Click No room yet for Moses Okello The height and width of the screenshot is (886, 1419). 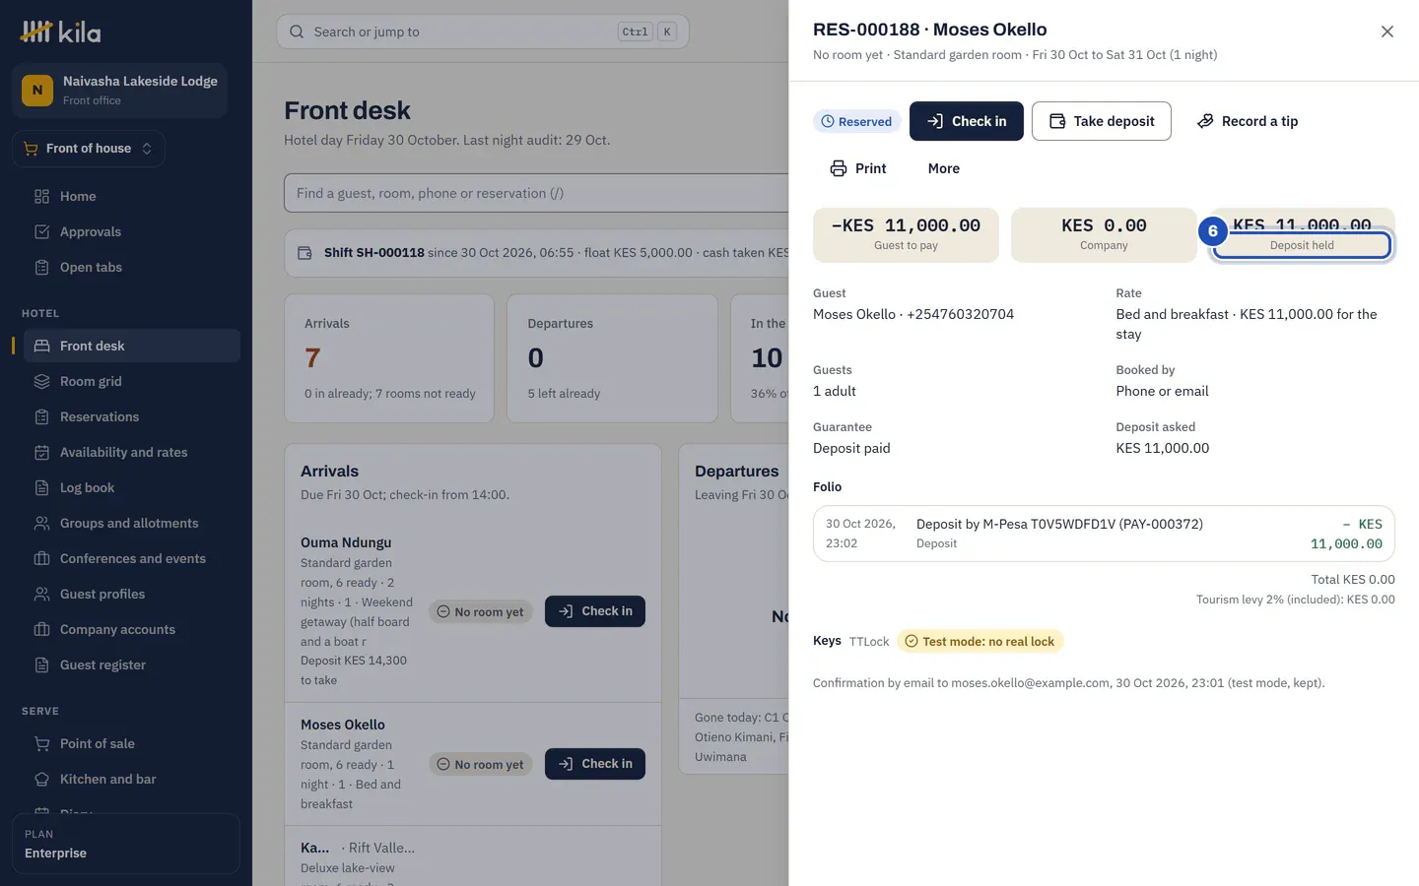pyautogui.click(x=481, y=764)
